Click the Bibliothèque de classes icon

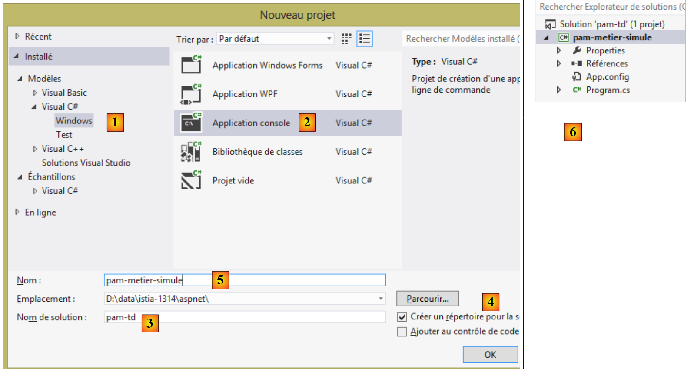pos(191,152)
